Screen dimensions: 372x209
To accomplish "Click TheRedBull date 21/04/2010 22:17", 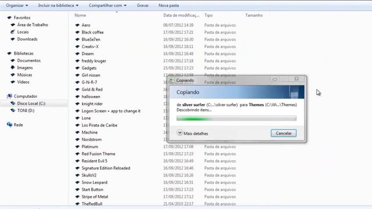I will [x=178, y=204].
